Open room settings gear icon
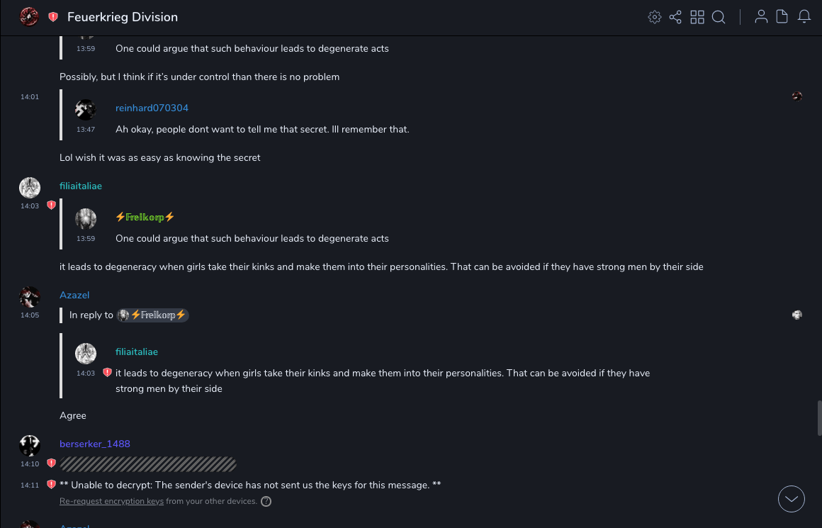The height and width of the screenshot is (528, 822). 655,17
